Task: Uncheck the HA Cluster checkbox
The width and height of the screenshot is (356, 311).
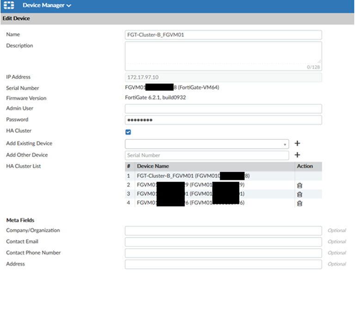Action: pos(128,132)
